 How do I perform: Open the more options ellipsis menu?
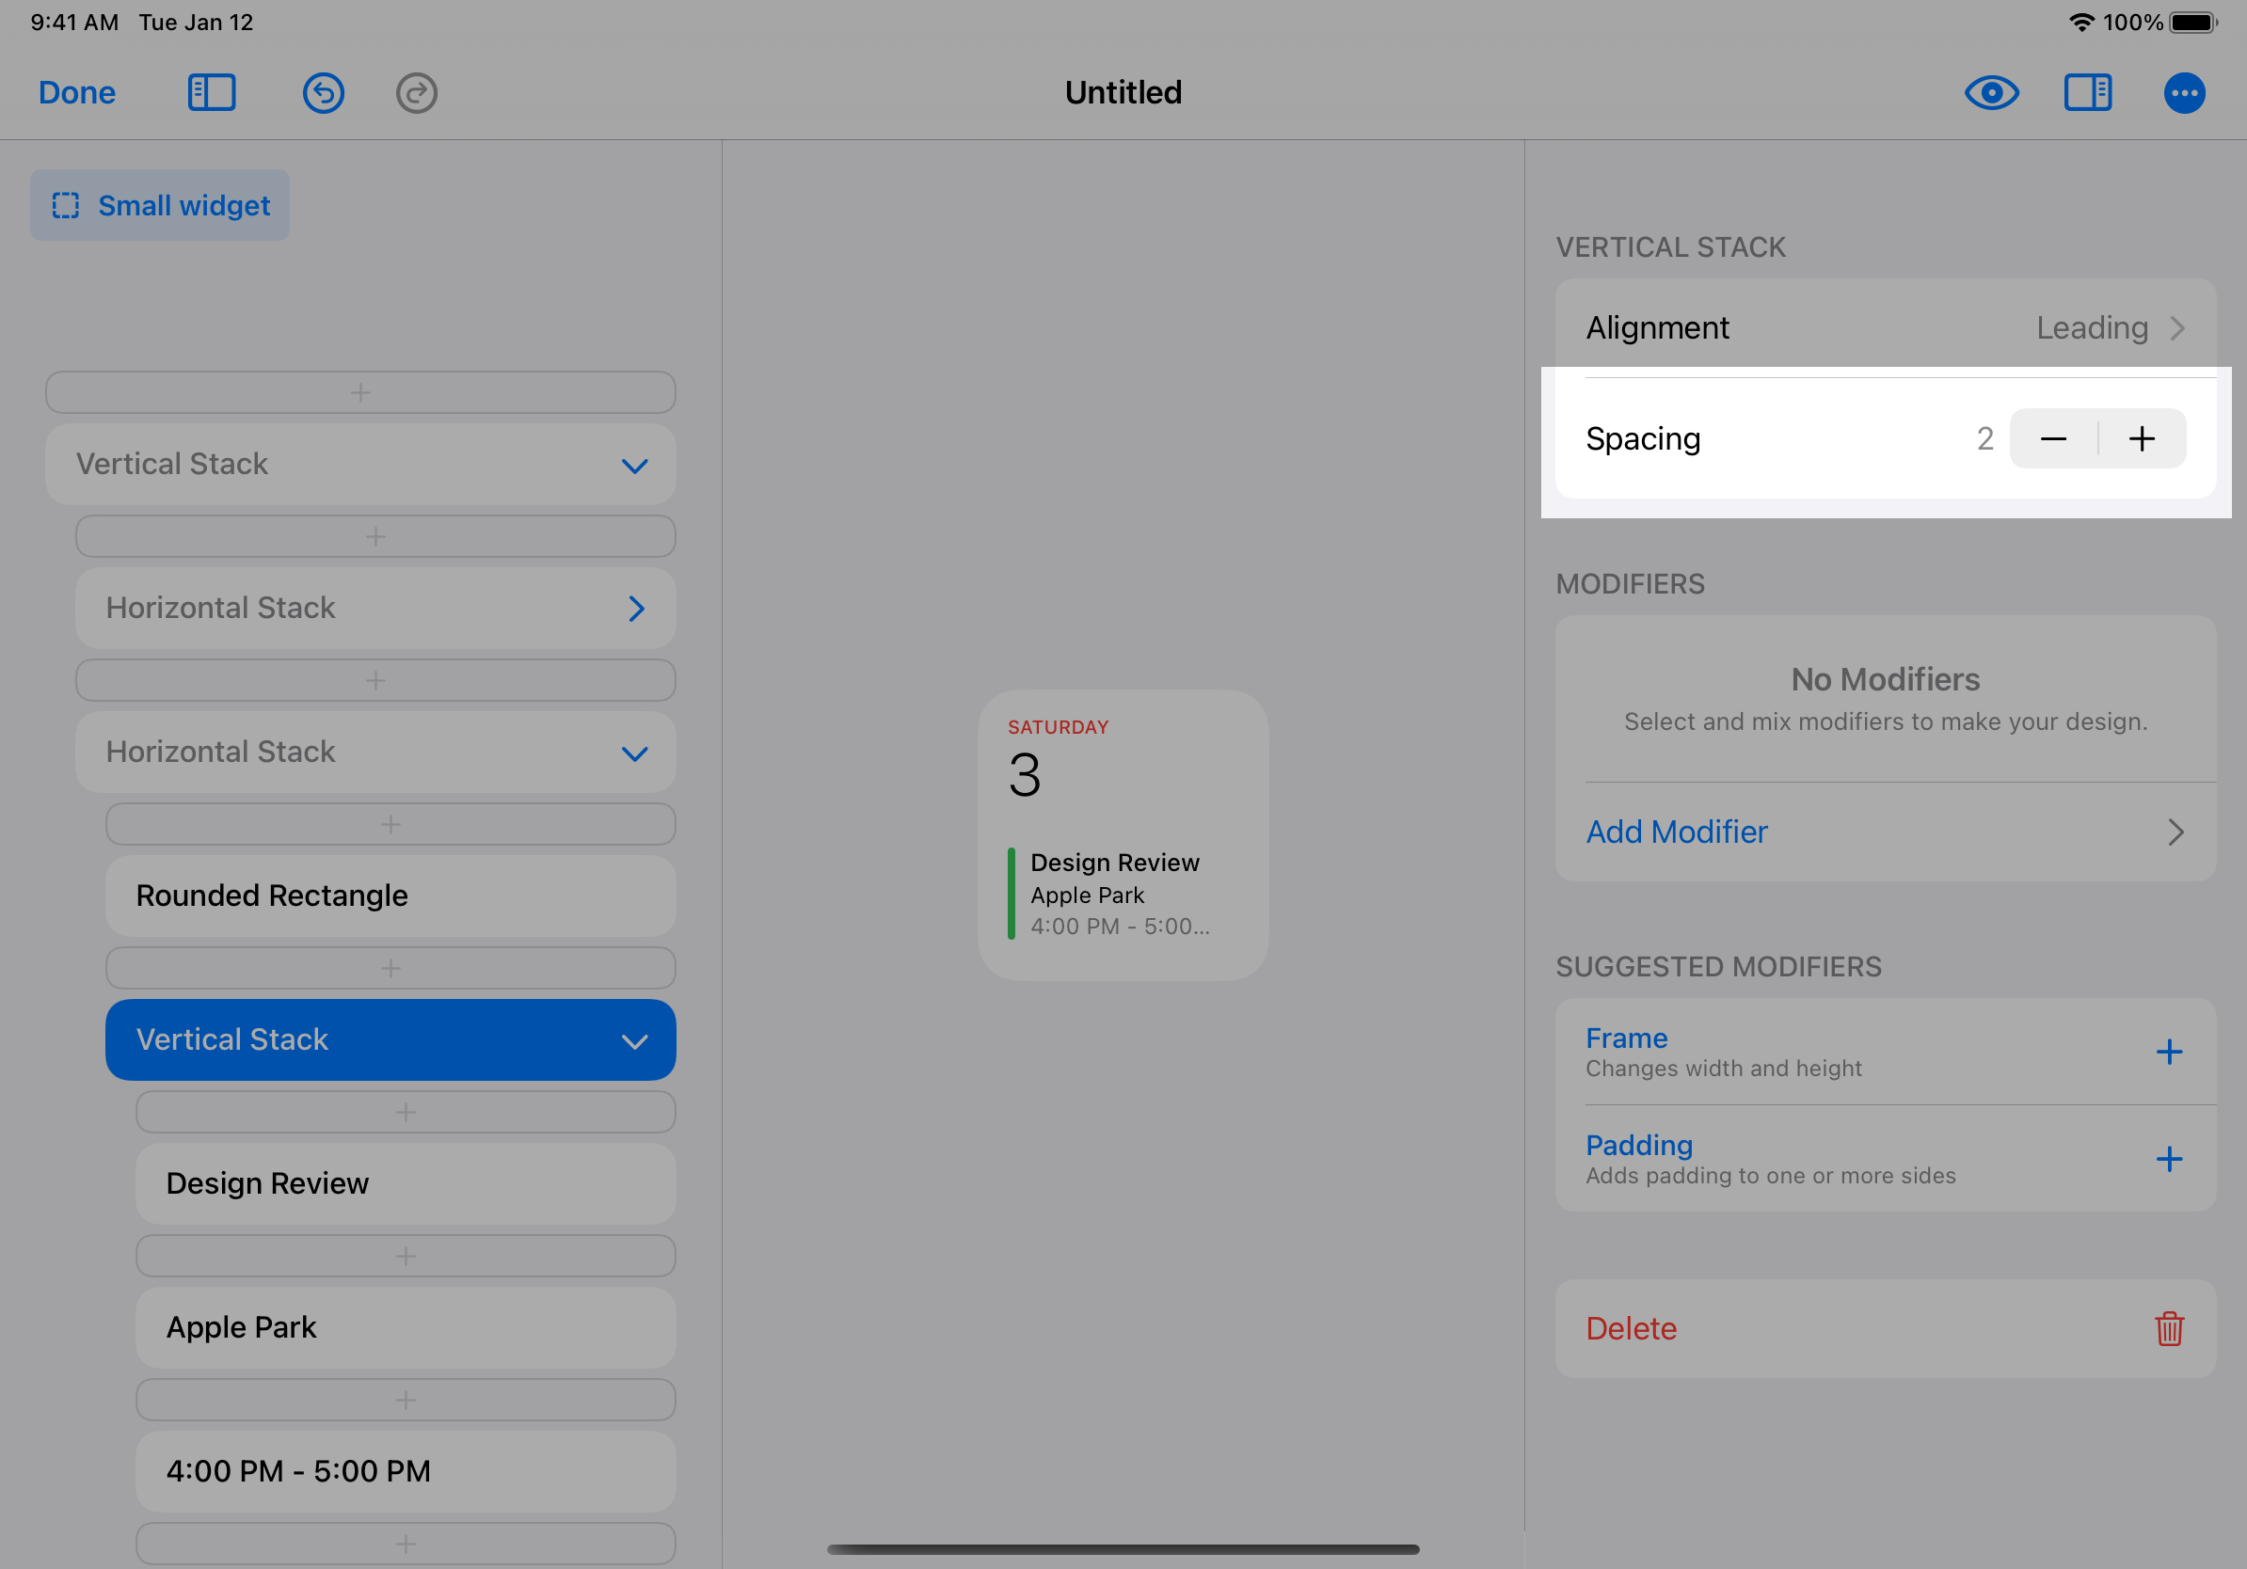point(2183,93)
